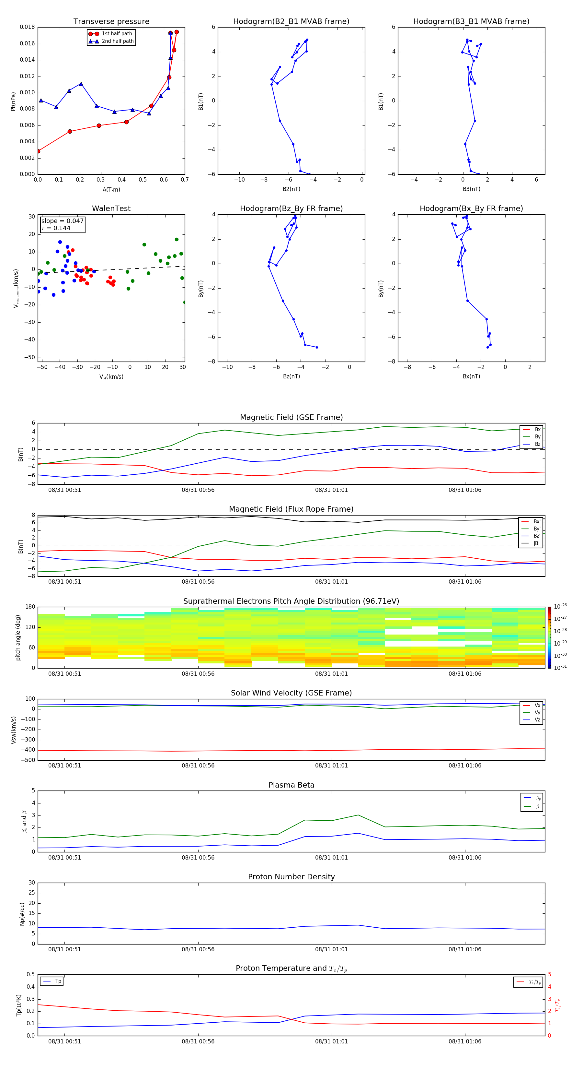Click "08/31 00:51" under Magnetic Field GSE panel
Image resolution: width=583 pixels, height=1070 pixels.
tap(65, 490)
